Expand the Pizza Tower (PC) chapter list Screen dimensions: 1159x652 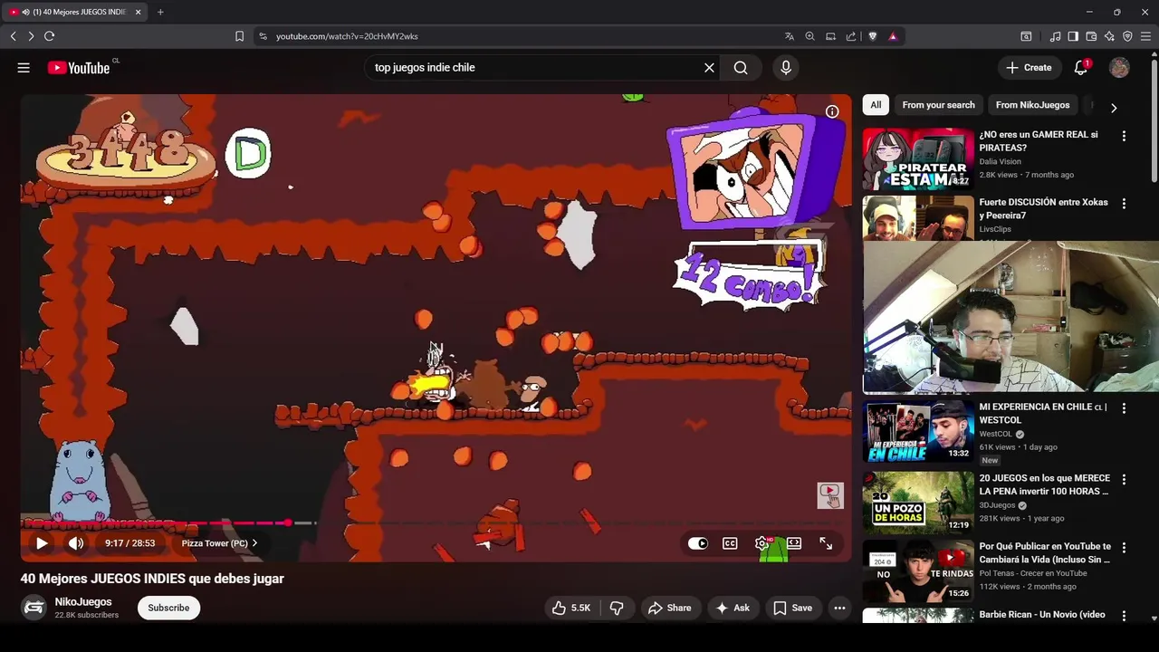click(x=219, y=543)
